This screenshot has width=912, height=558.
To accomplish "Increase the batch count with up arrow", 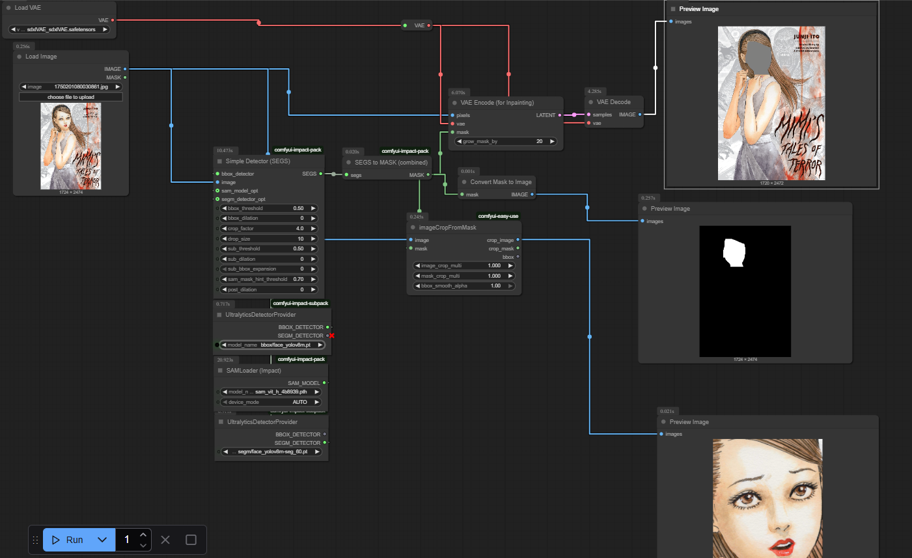I will pyautogui.click(x=143, y=535).
